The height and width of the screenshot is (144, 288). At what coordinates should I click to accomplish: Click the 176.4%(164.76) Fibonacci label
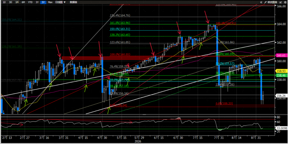120,16
